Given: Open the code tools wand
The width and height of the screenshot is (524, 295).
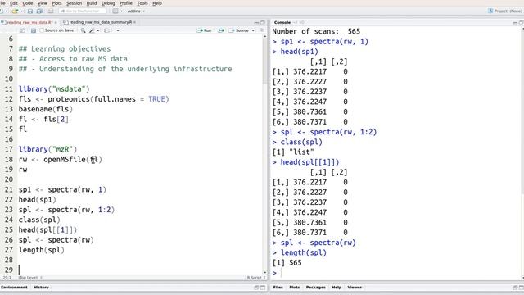Looking at the screenshot, I should [x=92, y=30].
